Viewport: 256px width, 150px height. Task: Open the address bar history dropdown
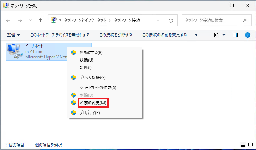pyautogui.click(x=158, y=21)
